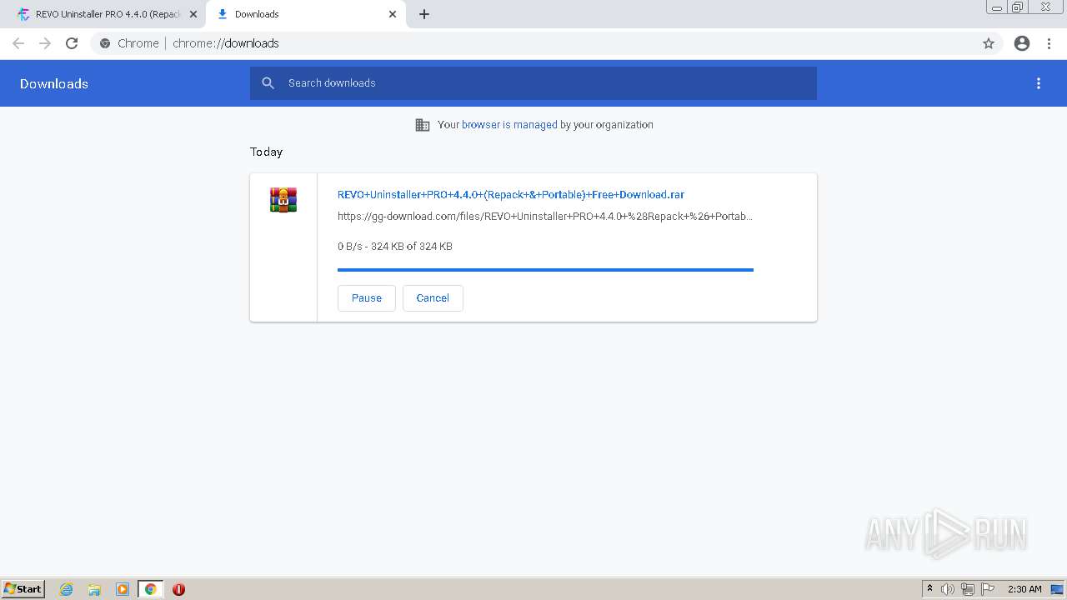
Task: Follow the 'browser is managed' link
Action: coord(509,125)
